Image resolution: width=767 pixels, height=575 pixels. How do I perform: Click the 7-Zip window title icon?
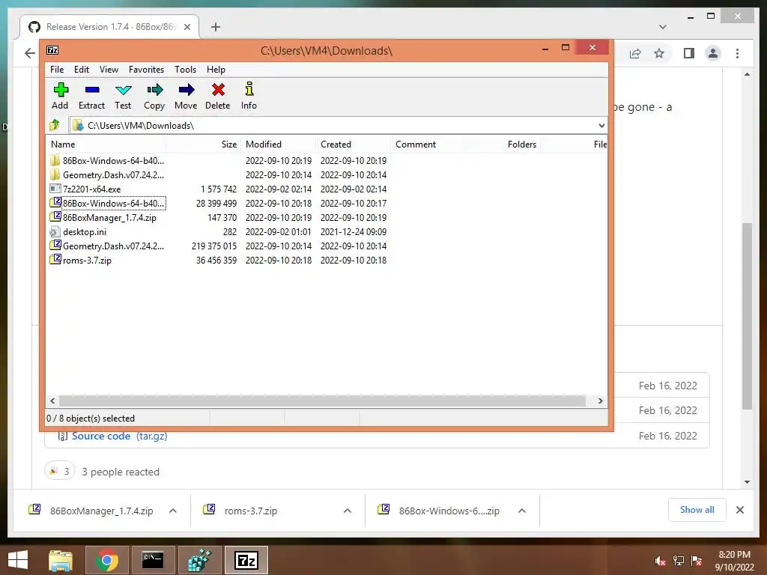[x=52, y=50]
